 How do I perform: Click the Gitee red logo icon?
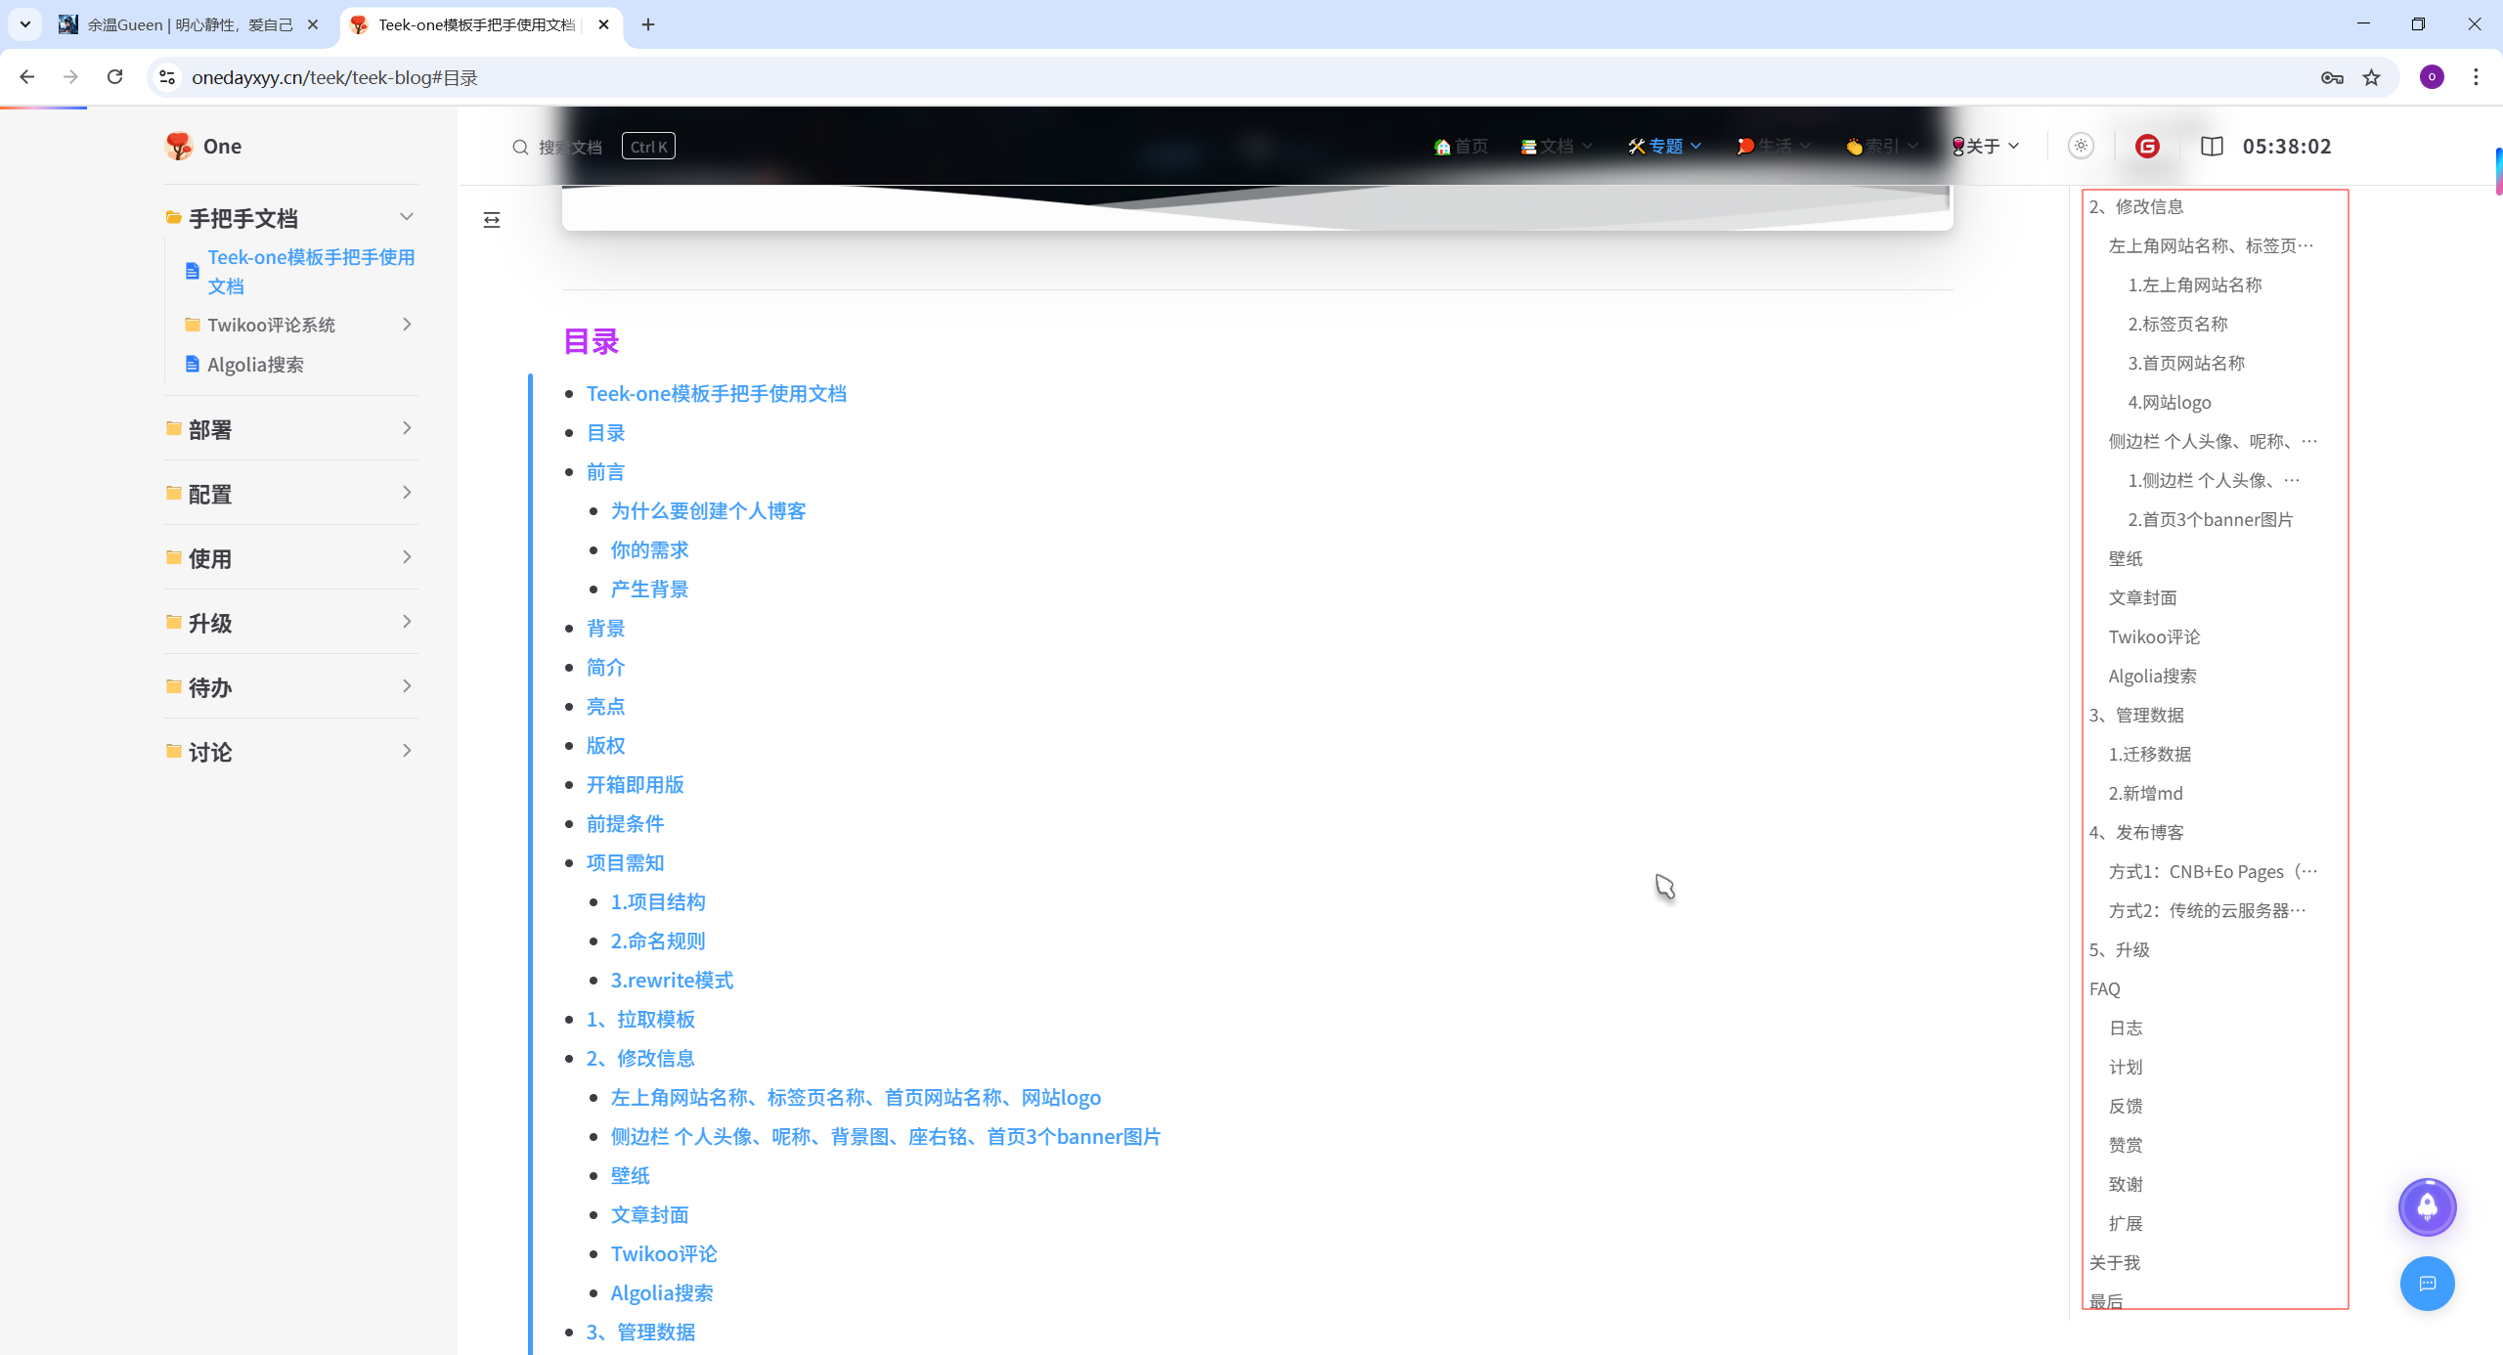[2147, 147]
